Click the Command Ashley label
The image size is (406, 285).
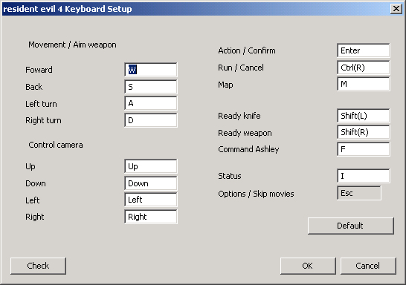[x=248, y=149]
